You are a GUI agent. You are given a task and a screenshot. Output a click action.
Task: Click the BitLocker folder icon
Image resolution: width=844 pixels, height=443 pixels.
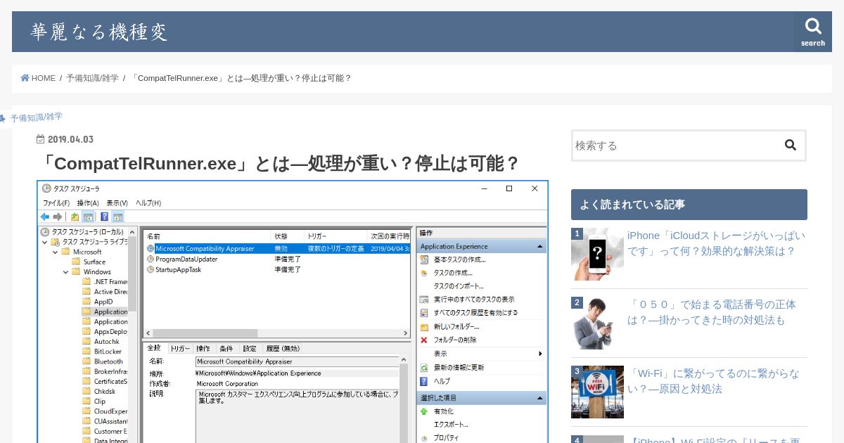point(87,352)
